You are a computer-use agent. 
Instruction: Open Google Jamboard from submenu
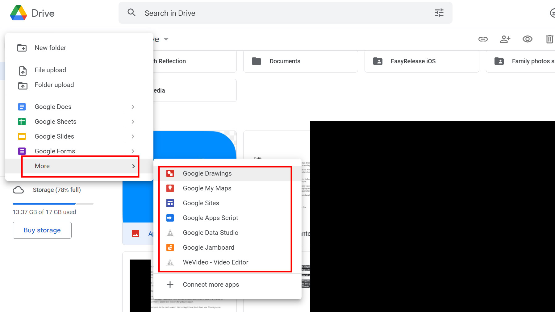(208, 248)
